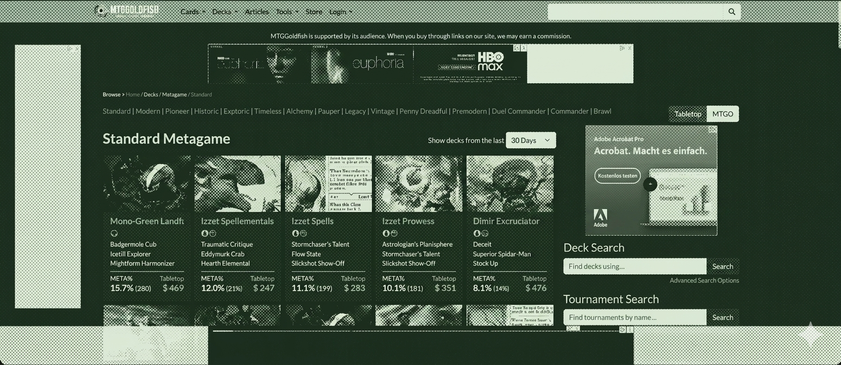Focus the Find tournaments by name input

[635, 317]
